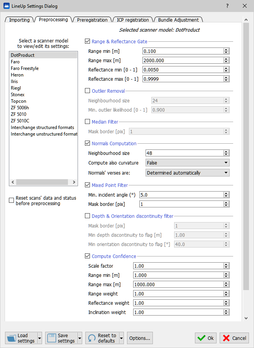Switch to the ICP registration tab
This screenshot has height=348, width=254.
tap(133, 20)
